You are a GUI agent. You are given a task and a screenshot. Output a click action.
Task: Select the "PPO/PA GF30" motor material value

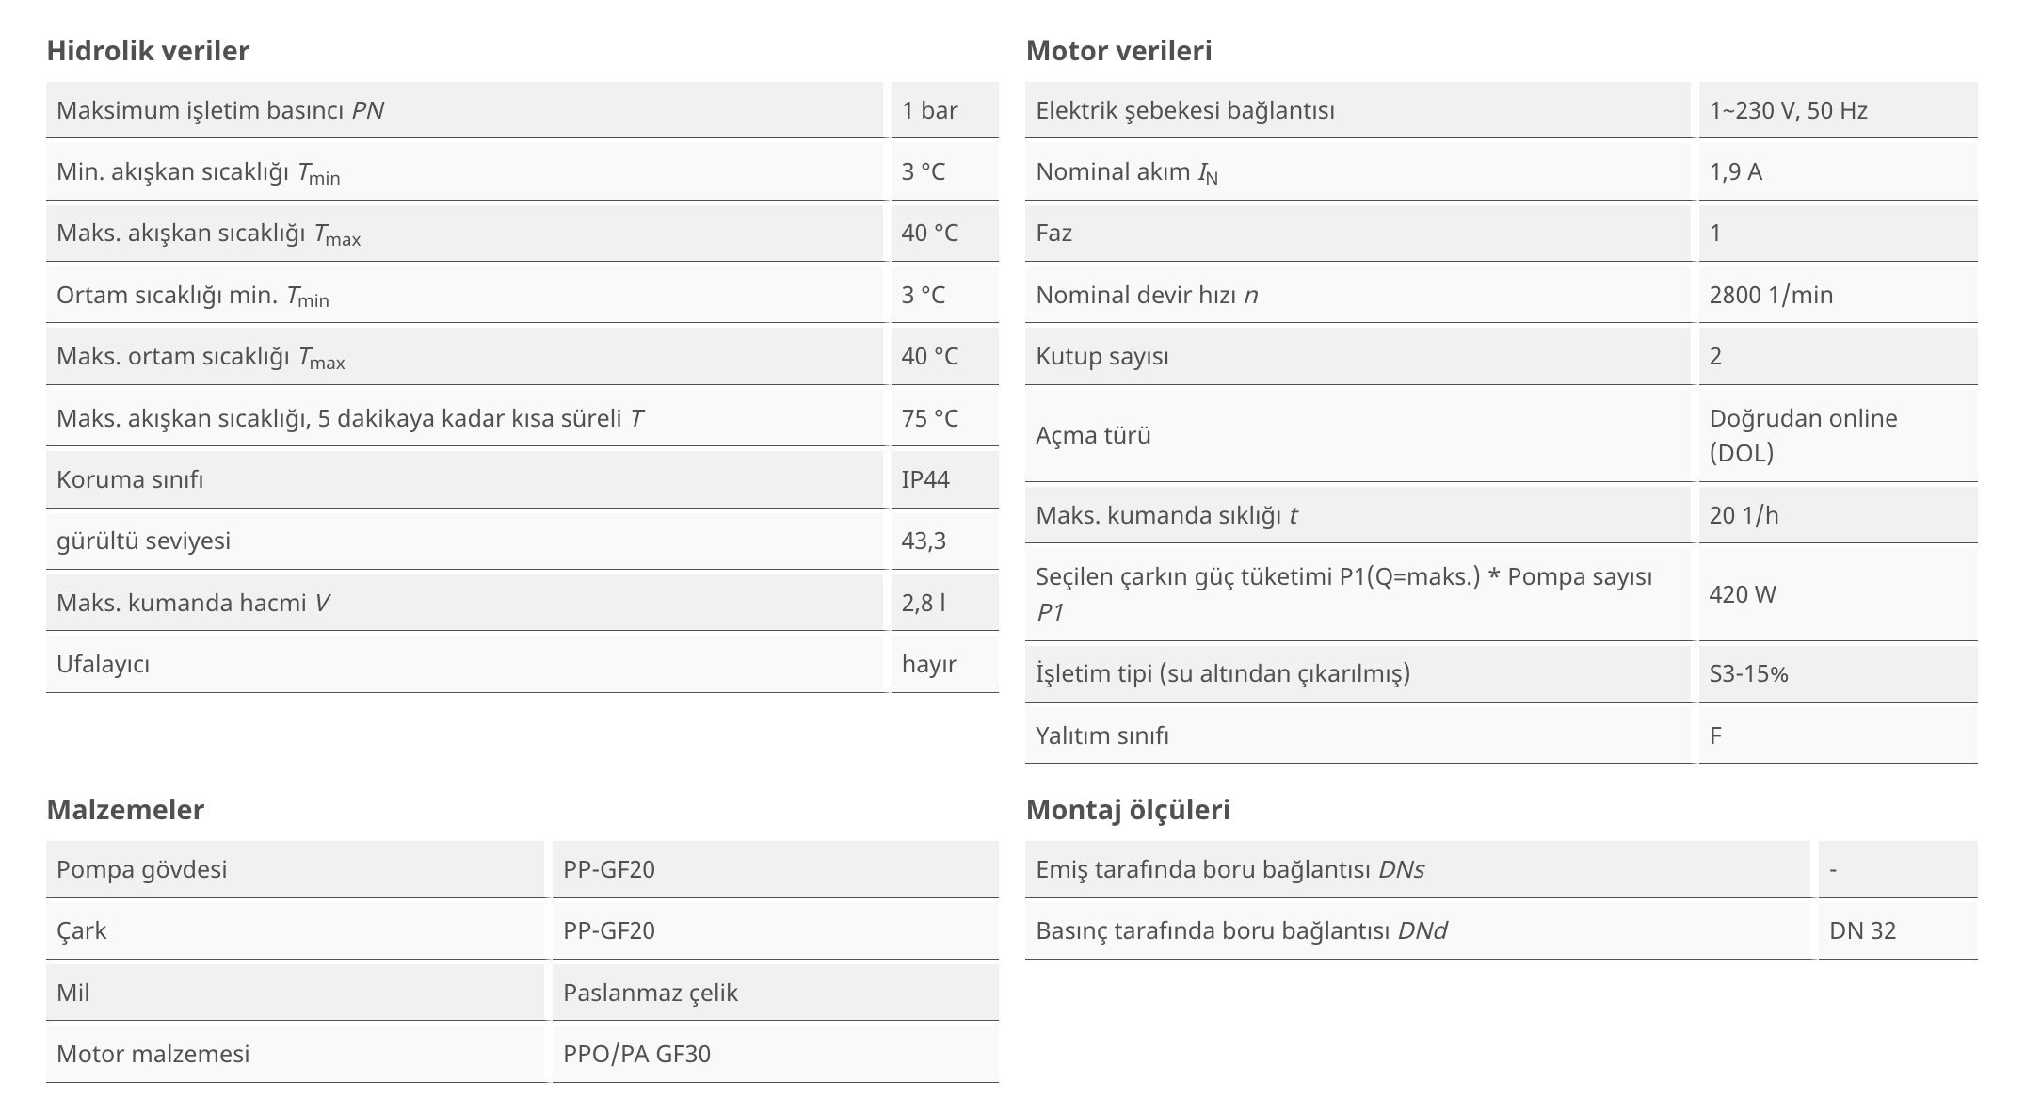[636, 1054]
